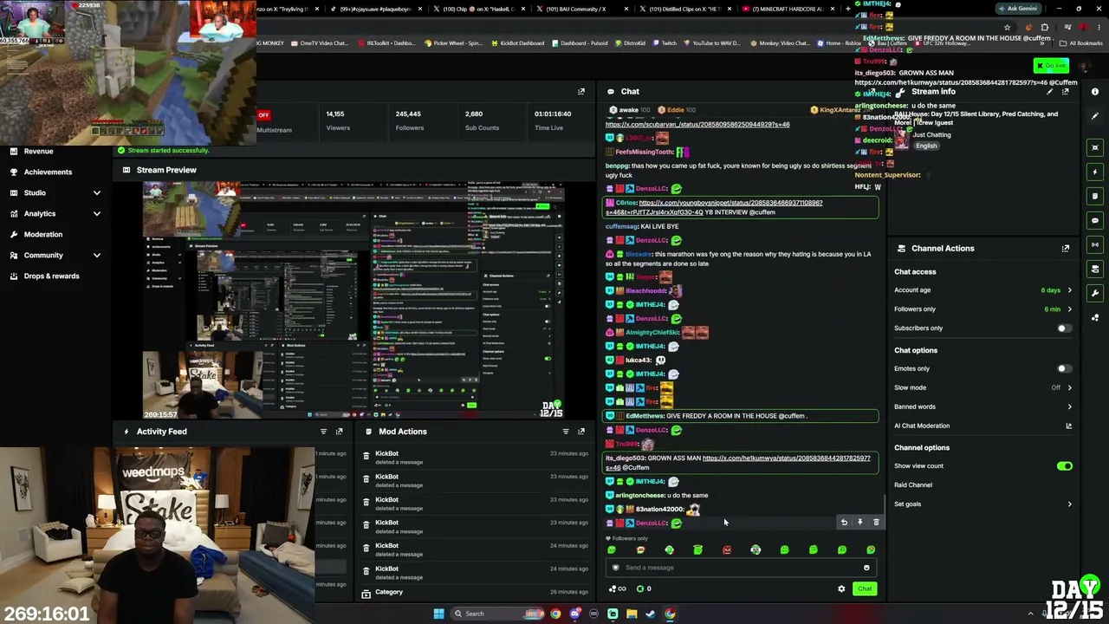Bookmark this page with star icon
The height and width of the screenshot is (624, 1109).
(1007, 28)
